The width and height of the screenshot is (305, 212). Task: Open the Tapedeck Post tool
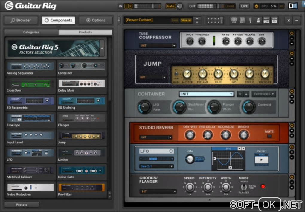coord(242,20)
